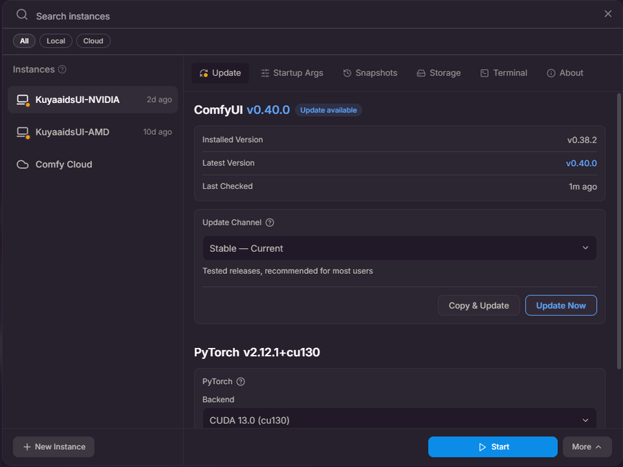This screenshot has width=623, height=467.
Task: Go to the About tab
Action: click(565, 73)
